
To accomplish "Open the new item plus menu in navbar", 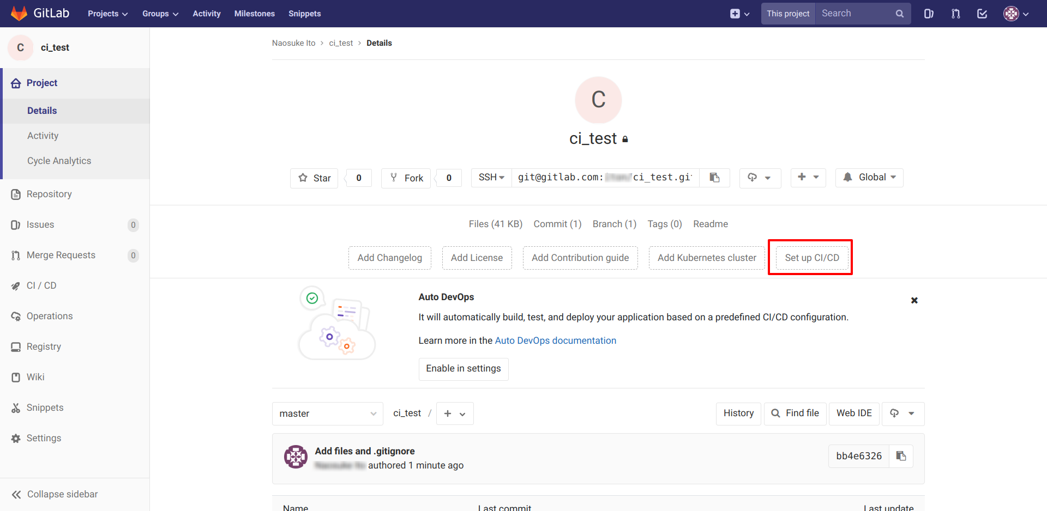I will 740,14.
